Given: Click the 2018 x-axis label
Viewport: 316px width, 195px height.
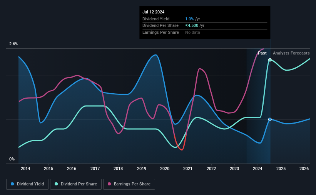Looking at the screenshot, I should (118, 169).
